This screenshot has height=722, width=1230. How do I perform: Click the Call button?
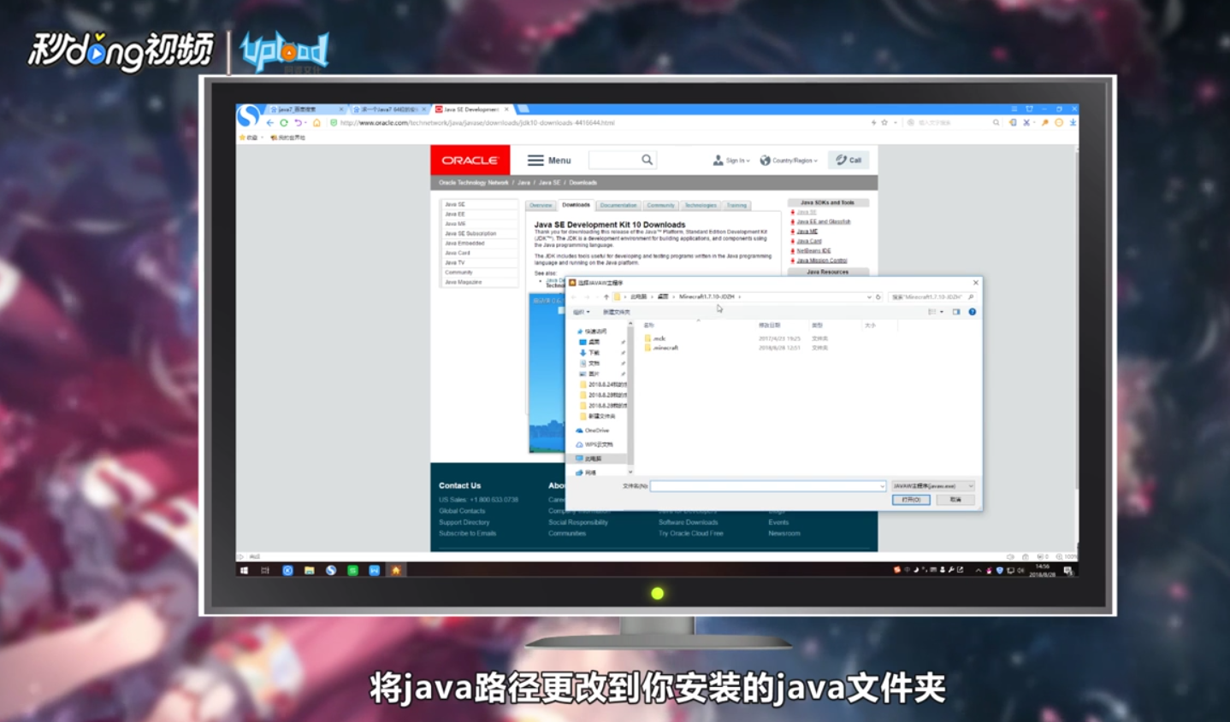[849, 160]
